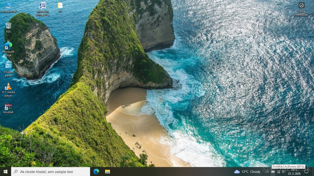The image size is (314, 176).
Task: Click the 12°C Cloudy weather widget
Action: pyautogui.click(x=247, y=172)
